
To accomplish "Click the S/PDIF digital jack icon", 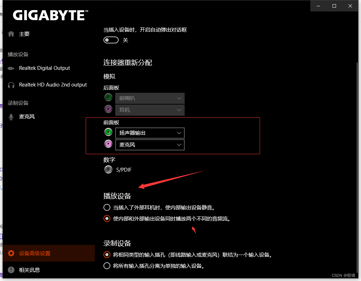I will click(x=108, y=170).
